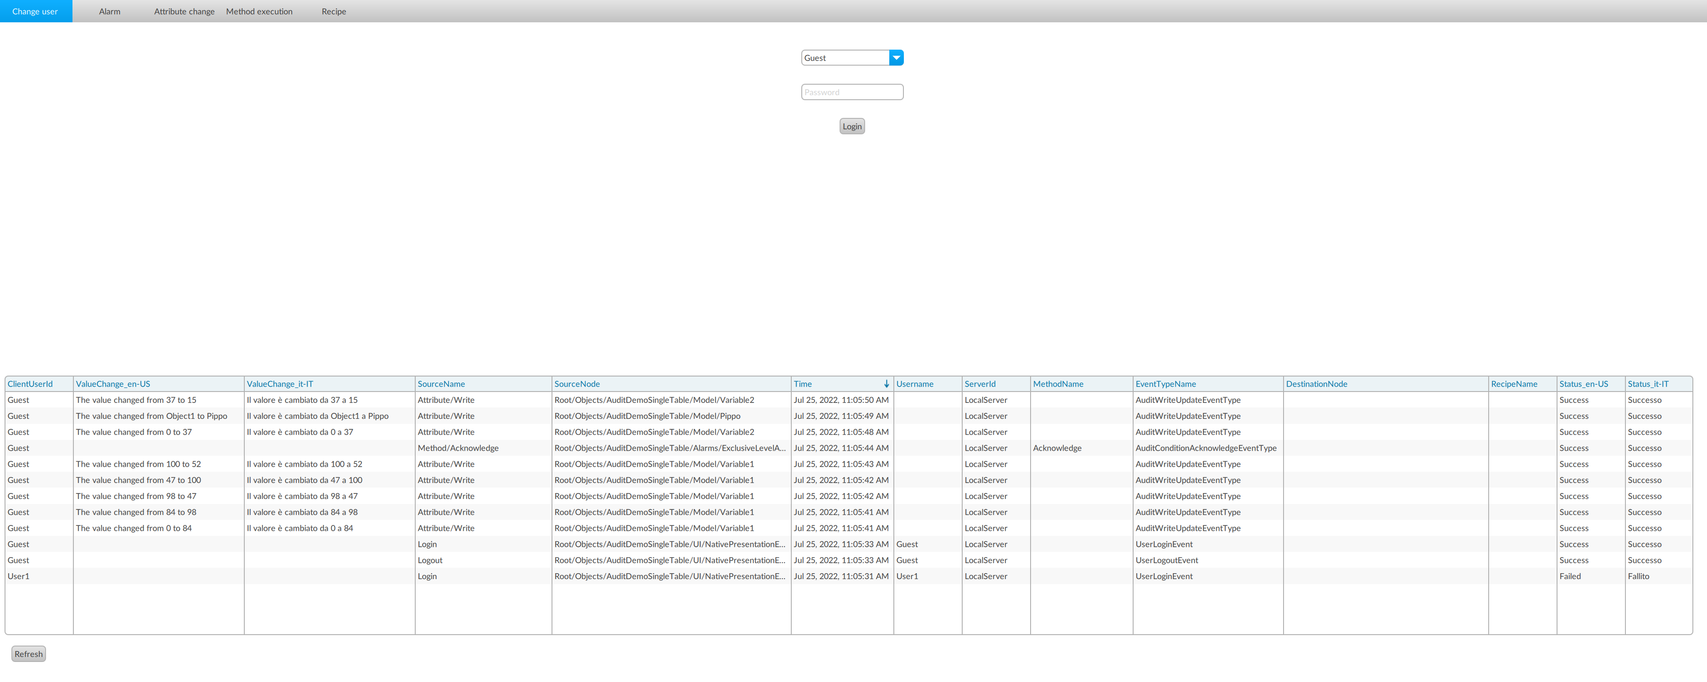Sort by Status_en-US column header

1583,384
